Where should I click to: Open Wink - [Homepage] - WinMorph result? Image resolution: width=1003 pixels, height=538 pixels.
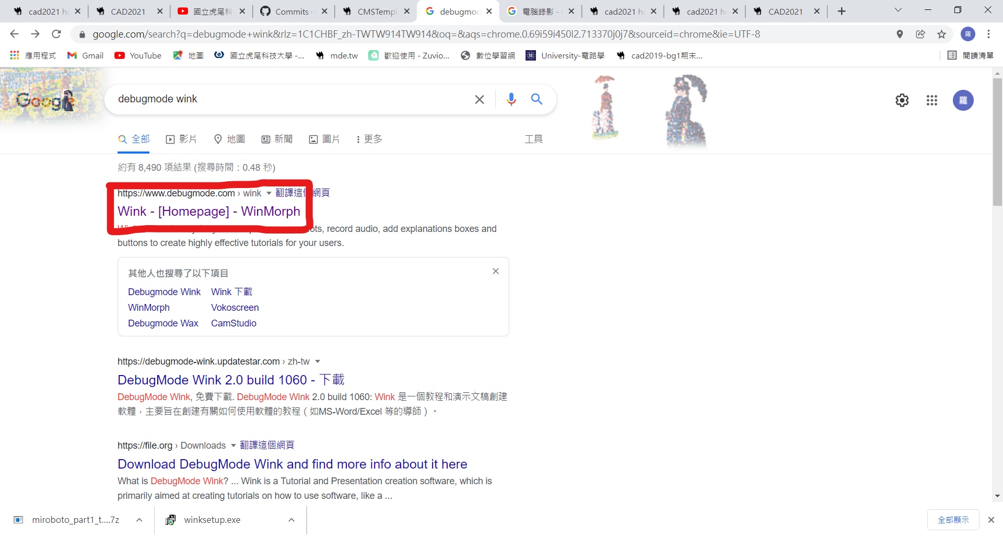pyautogui.click(x=209, y=211)
